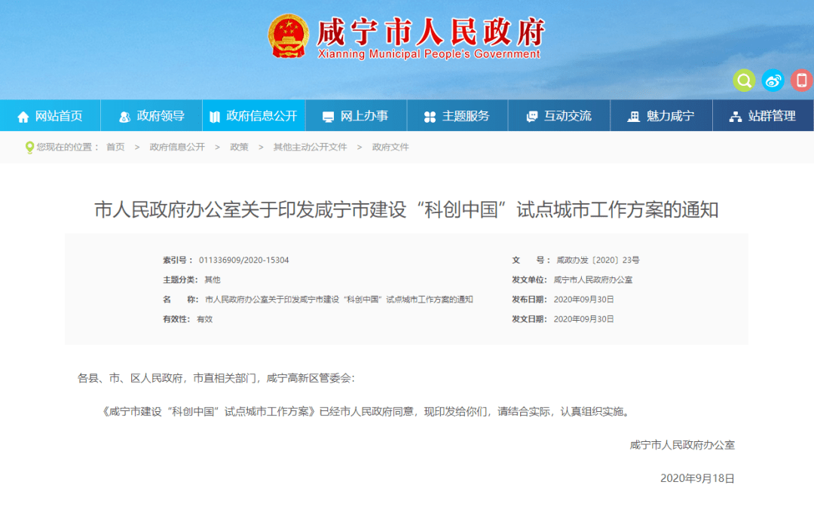
Task: Click the national emblem logo
Action: (x=288, y=36)
